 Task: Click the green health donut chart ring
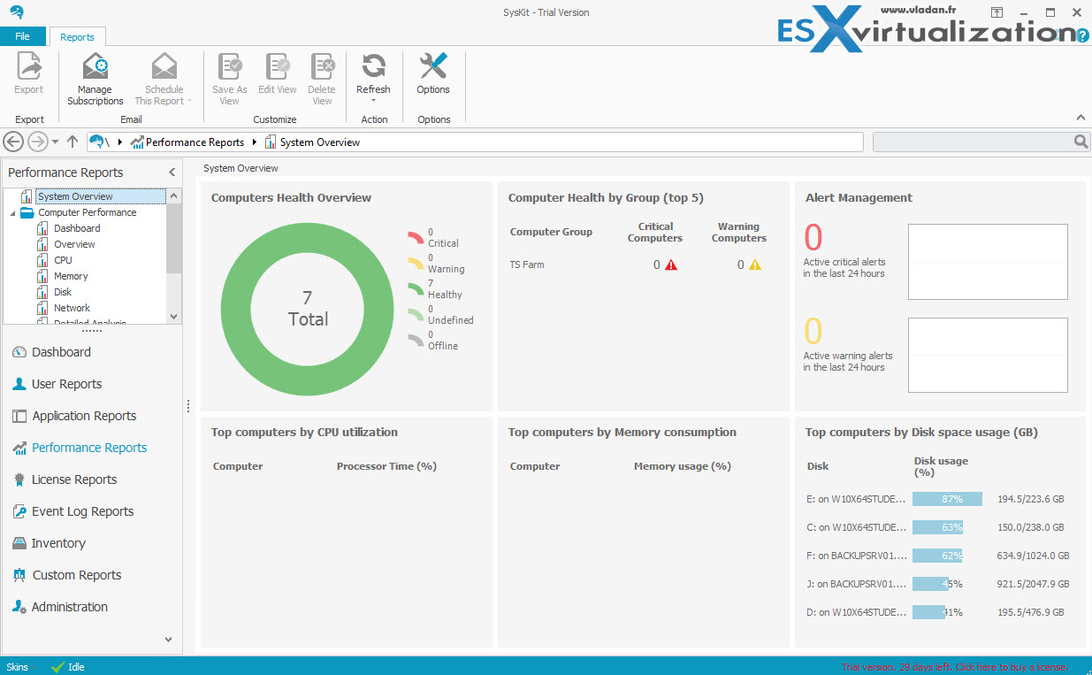pyautogui.click(x=235, y=309)
